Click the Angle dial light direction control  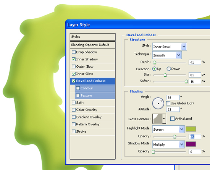(x=158, y=103)
